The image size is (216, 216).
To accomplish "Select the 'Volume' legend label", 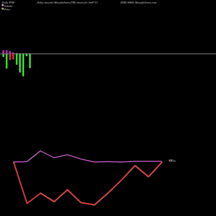I will pyautogui.click(x=8, y=6).
